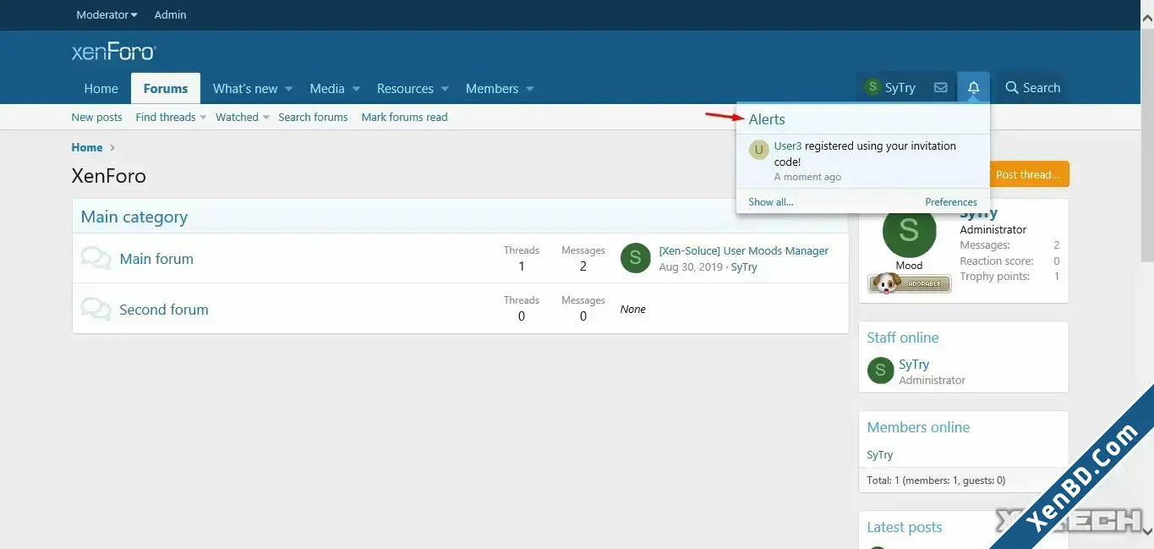Expand the Media dropdown arrow

click(x=356, y=89)
